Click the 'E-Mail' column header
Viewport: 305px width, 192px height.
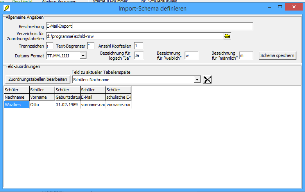tap(93, 97)
